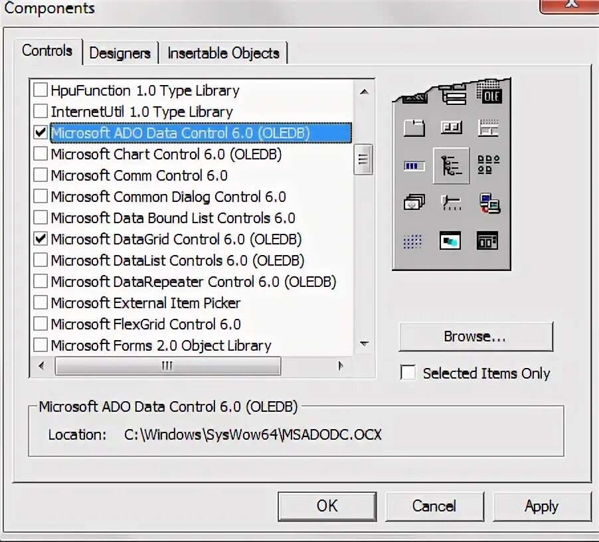Toggle the Selected Items Only checkbox
The image size is (599, 542).
(408, 373)
